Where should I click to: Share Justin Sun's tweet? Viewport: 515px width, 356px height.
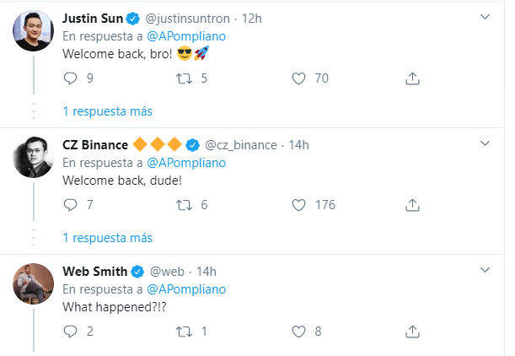click(x=412, y=78)
